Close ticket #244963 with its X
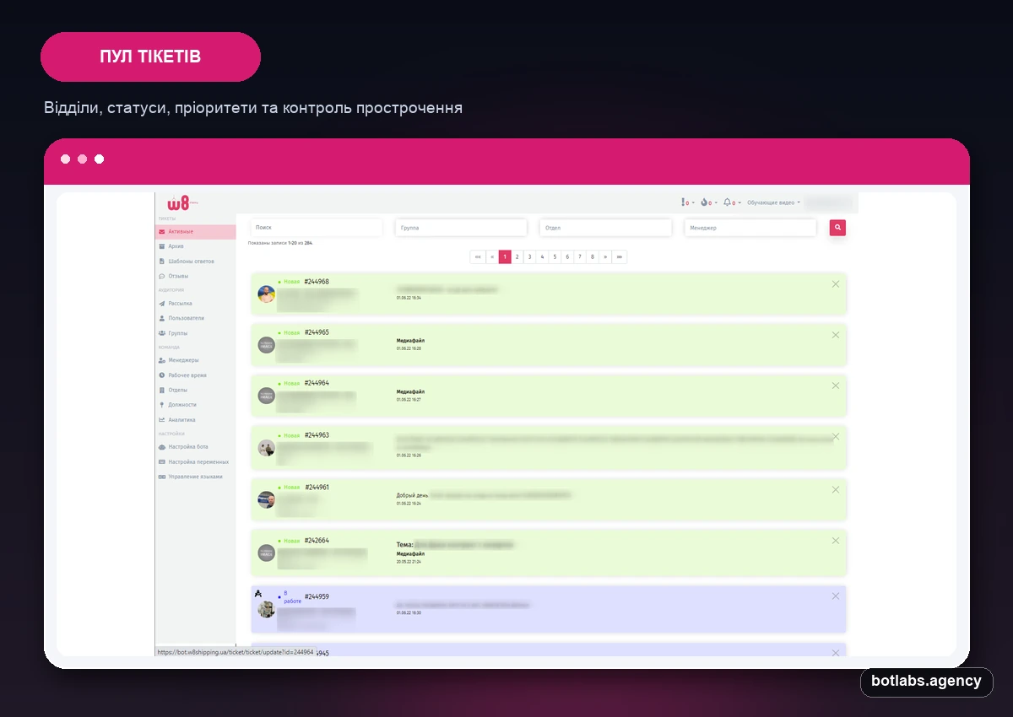The image size is (1013, 717). click(x=836, y=437)
